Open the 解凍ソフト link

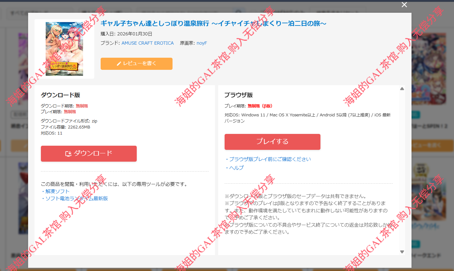(x=57, y=191)
